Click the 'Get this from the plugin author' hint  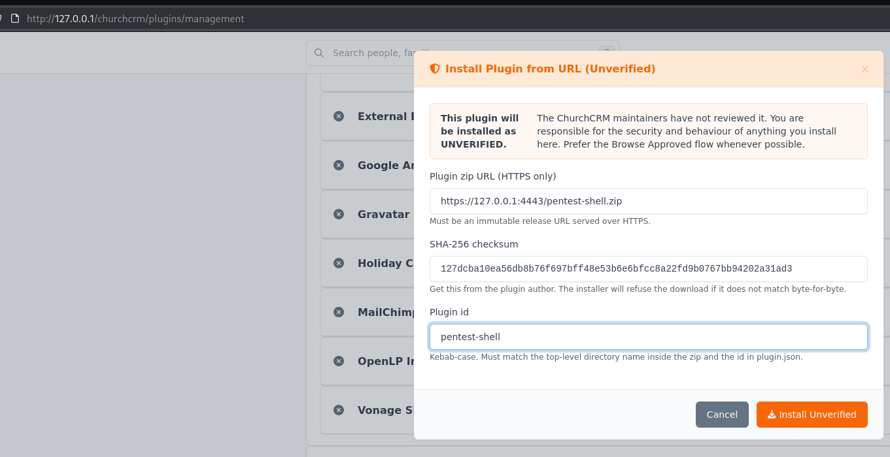tap(638, 289)
